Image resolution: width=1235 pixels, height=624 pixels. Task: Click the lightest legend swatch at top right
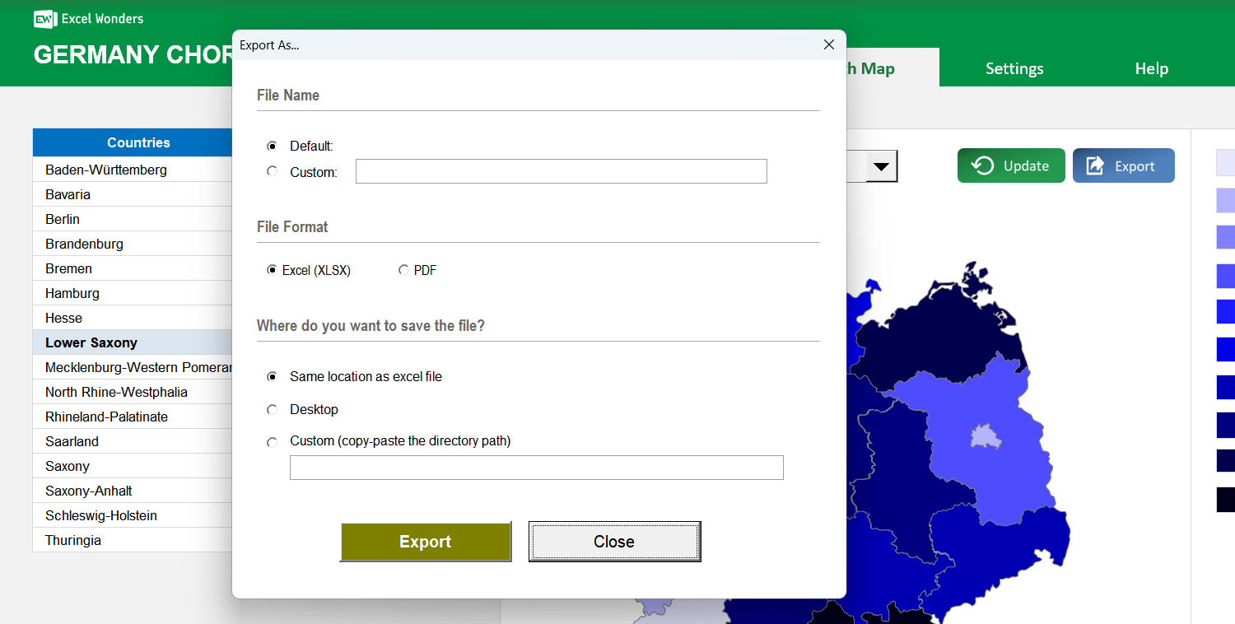tap(1225, 163)
